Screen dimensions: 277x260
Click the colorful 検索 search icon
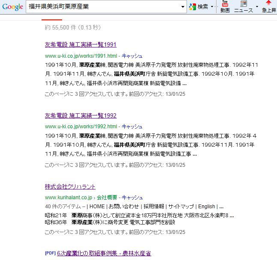point(193,7)
